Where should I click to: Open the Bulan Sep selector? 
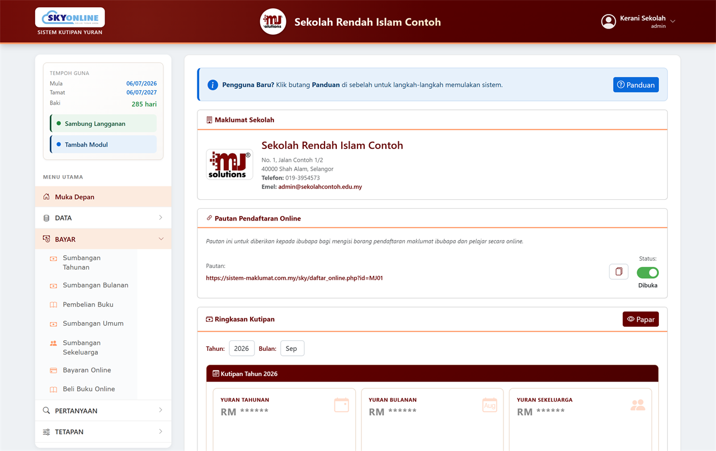pos(292,348)
